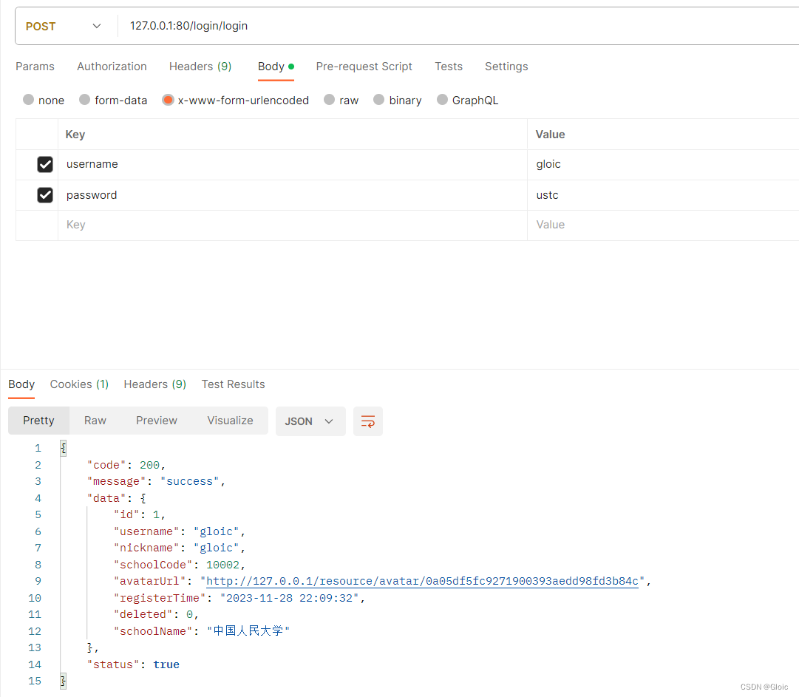Open the Authorization tab
Image resolution: width=799 pixels, height=697 pixels.
[x=112, y=67]
